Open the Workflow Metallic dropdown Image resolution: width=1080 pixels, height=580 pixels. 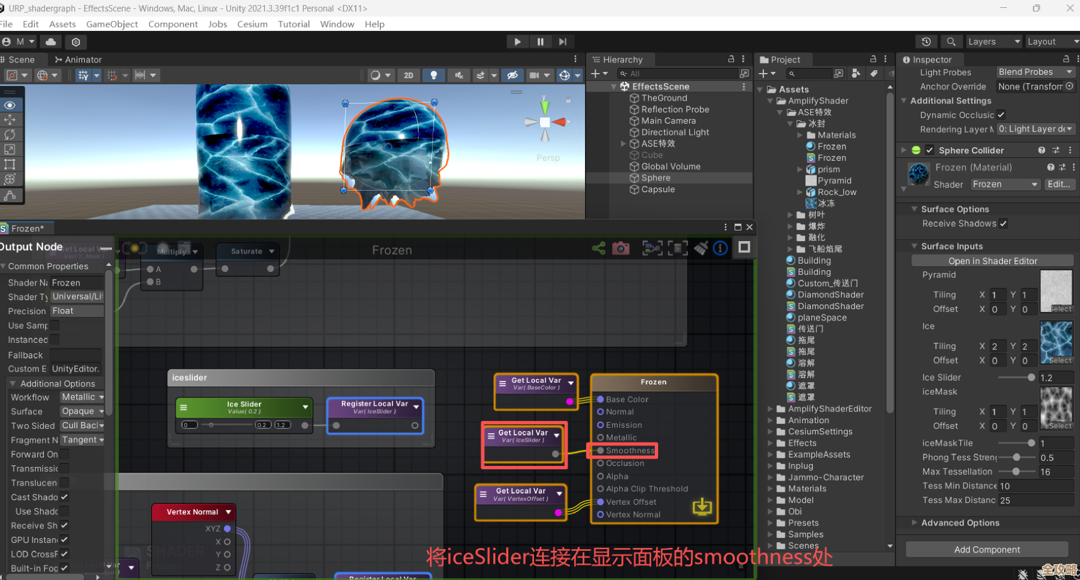82,397
